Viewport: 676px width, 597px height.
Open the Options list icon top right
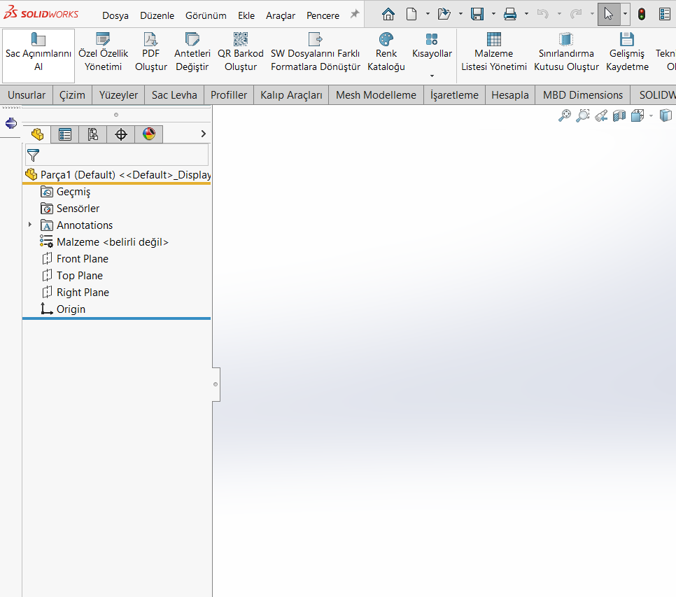click(666, 14)
